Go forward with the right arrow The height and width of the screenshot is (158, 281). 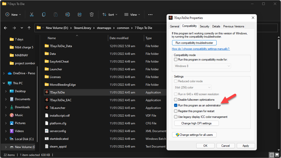14,28
